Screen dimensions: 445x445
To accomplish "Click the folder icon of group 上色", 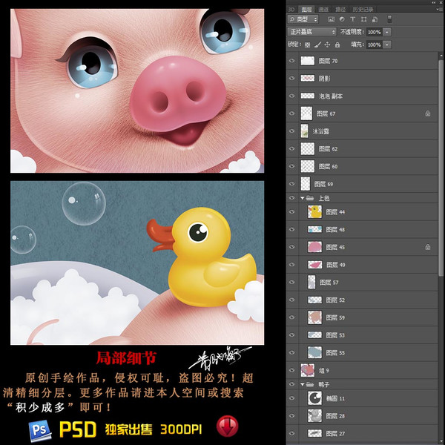I will click(x=310, y=198).
